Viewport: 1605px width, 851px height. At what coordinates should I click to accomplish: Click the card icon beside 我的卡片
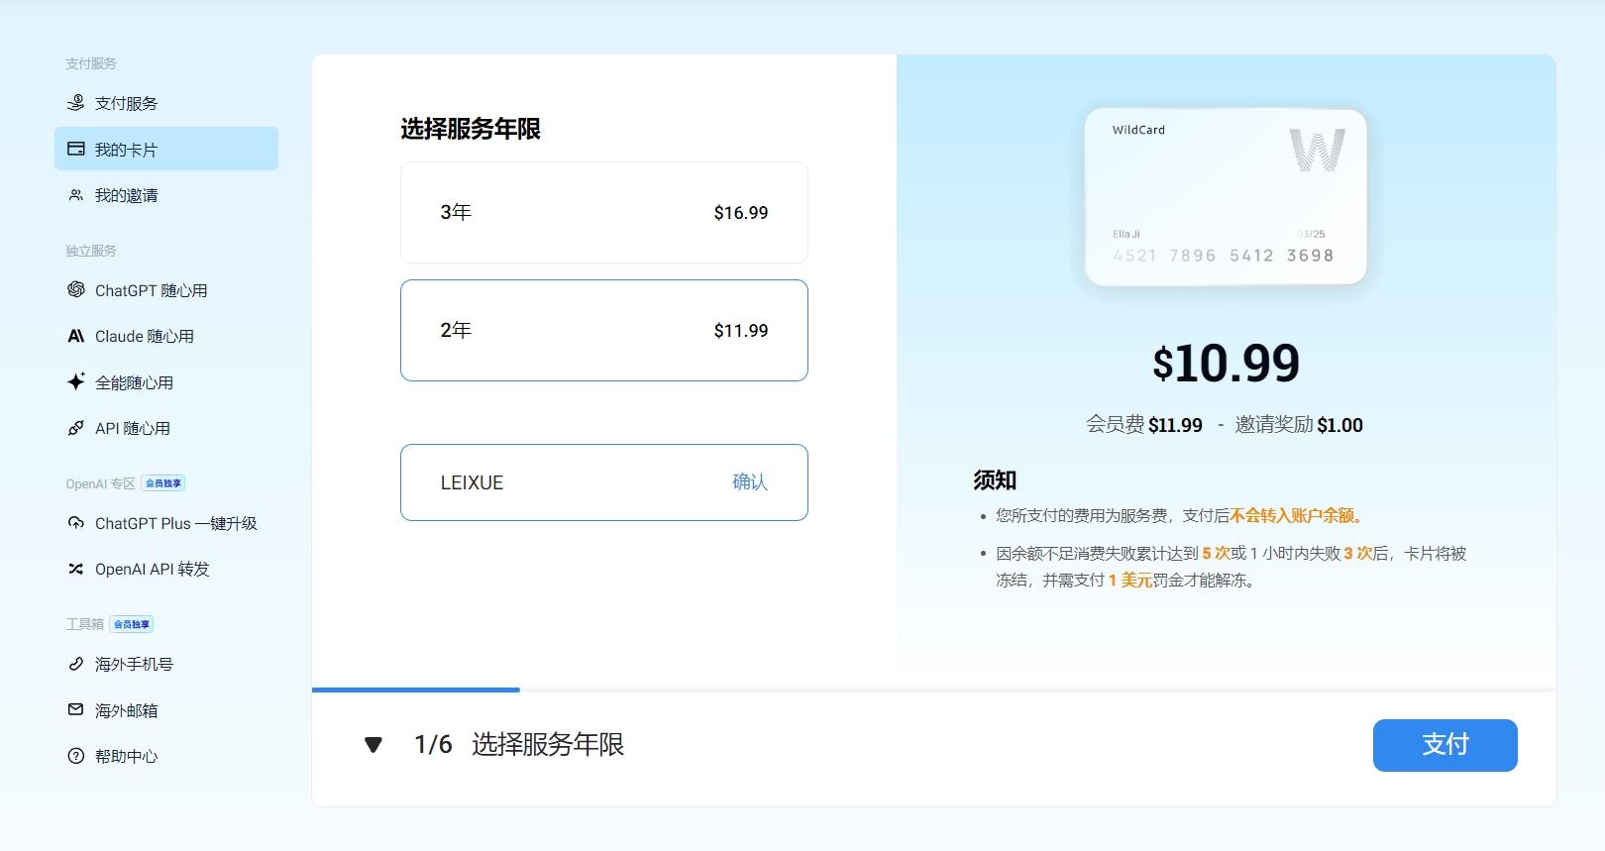click(x=75, y=150)
